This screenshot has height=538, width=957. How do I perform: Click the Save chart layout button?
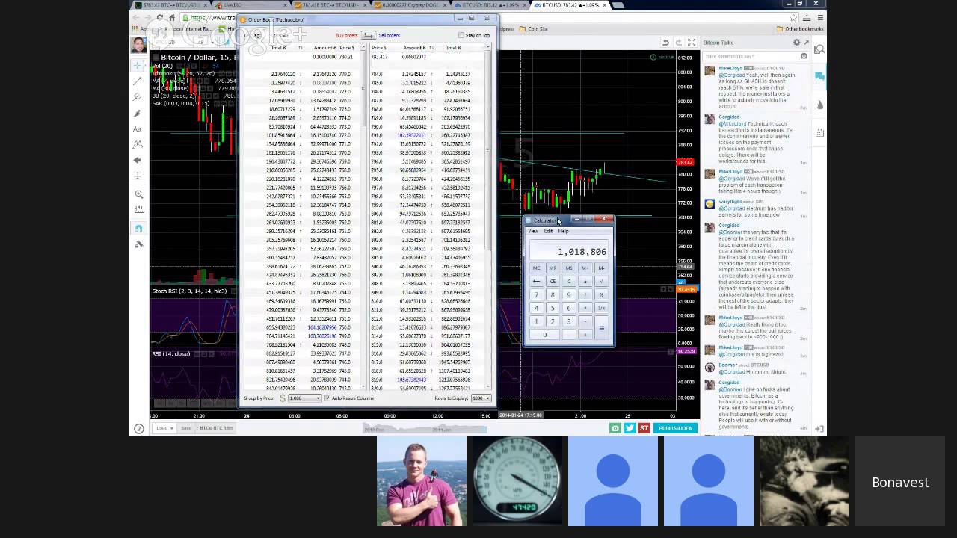click(186, 428)
